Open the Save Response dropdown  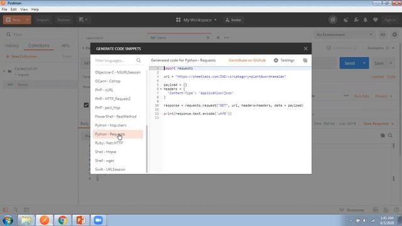click(x=378, y=124)
